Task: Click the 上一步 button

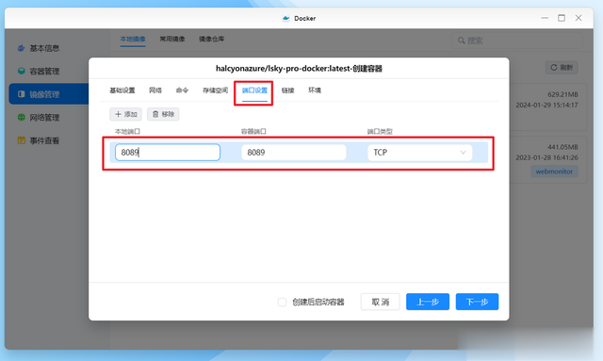Action: pos(428,302)
